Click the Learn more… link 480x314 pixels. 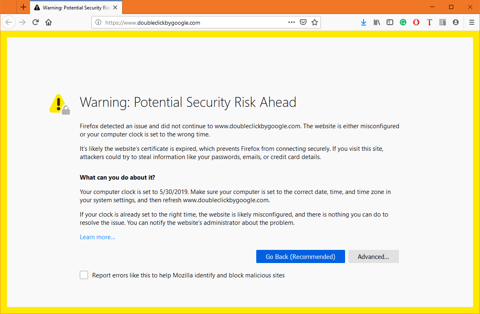pos(97,237)
